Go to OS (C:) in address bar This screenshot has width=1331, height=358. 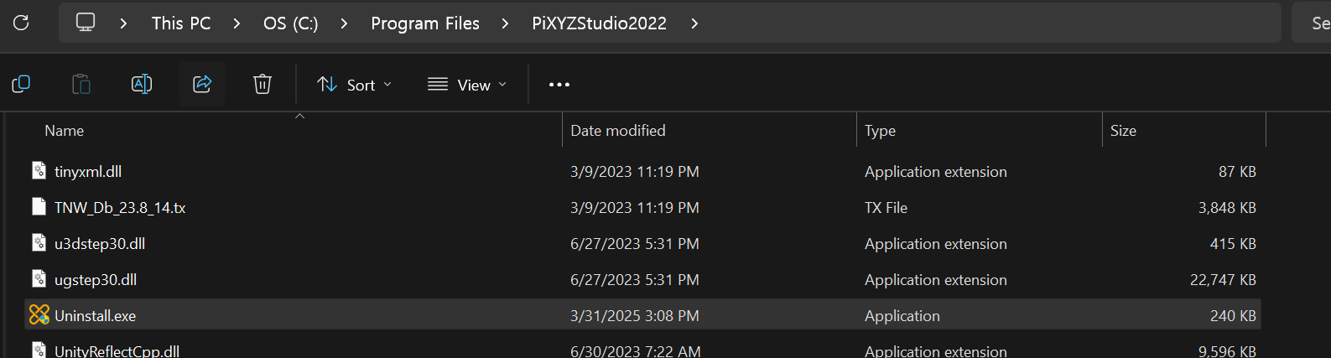[290, 23]
